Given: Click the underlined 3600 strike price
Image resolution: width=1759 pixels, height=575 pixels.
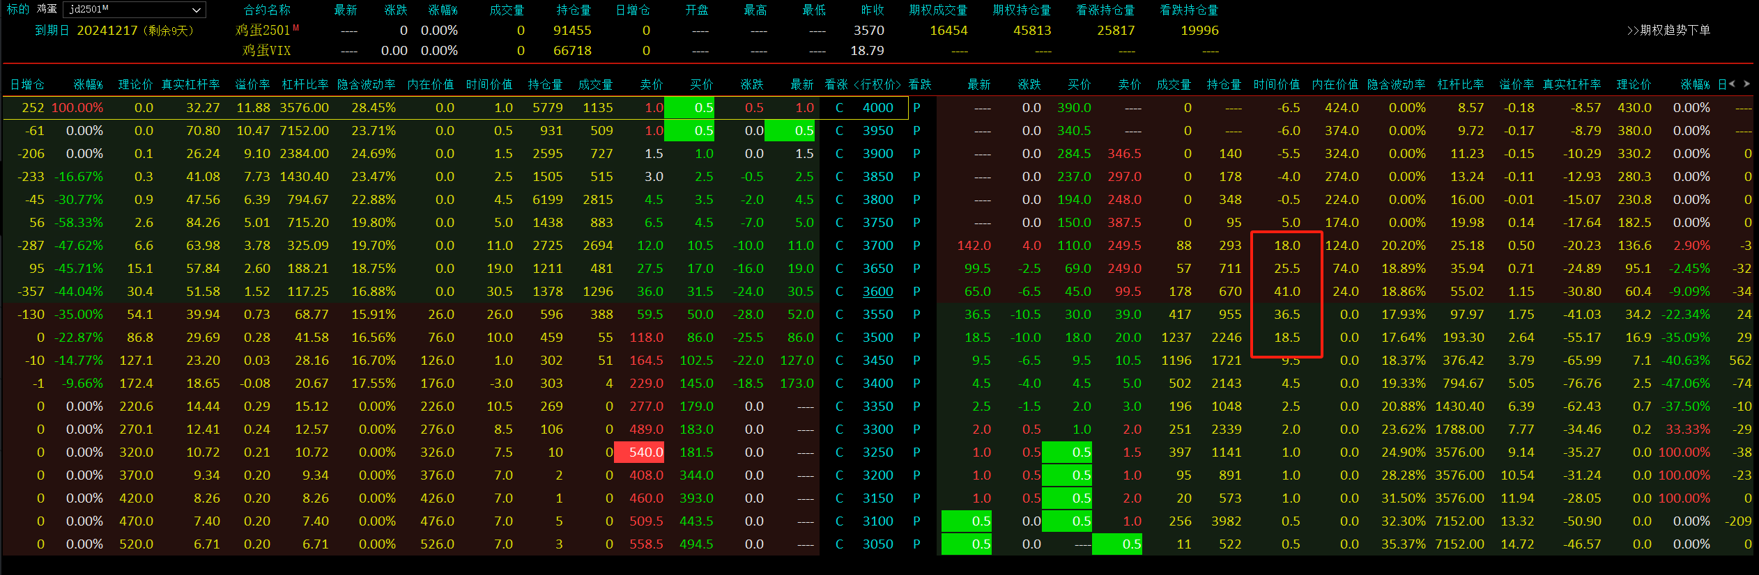Looking at the screenshot, I should (x=877, y=292).
